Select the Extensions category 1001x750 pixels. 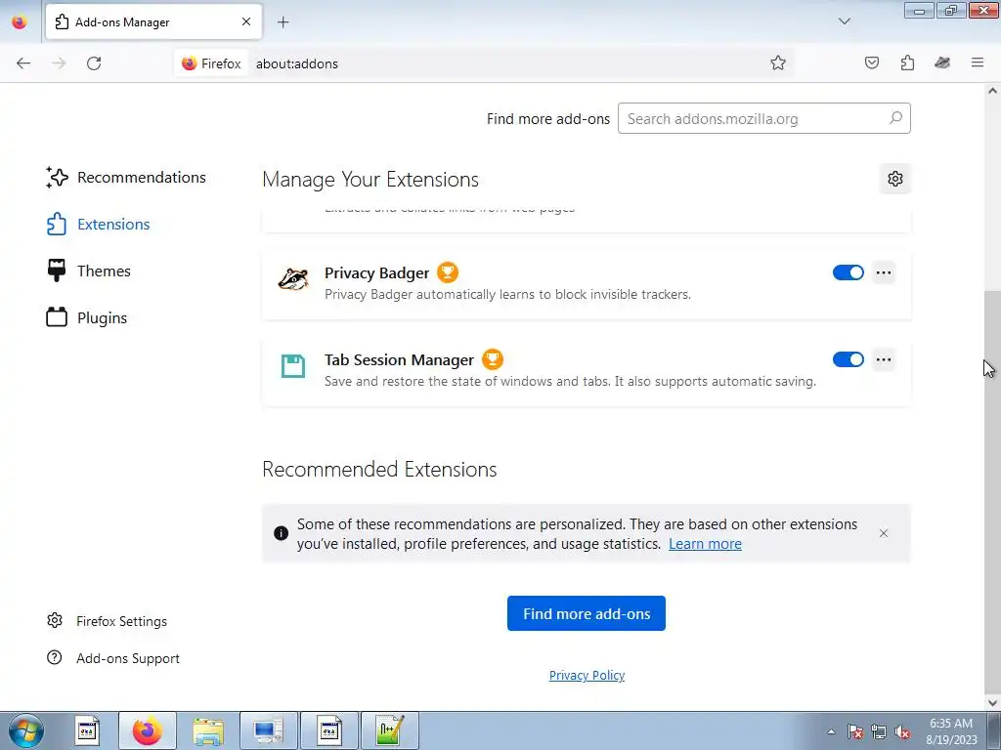point(99,225)
